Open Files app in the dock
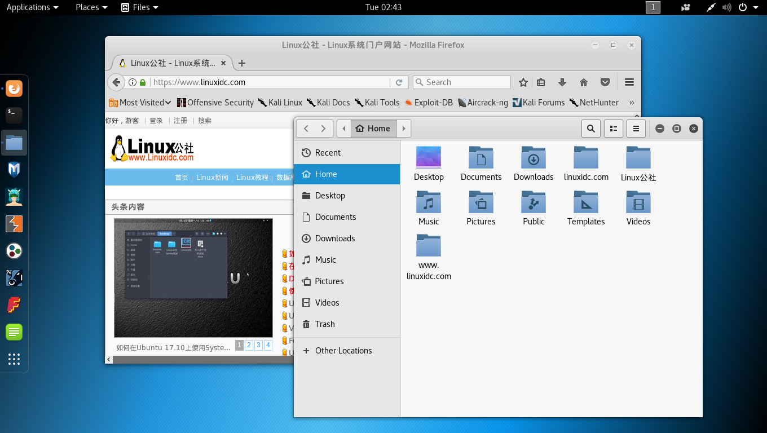Image resolution: width=767 pixels, height=433 pixels. pyautogui.click(x=14, y=143)
